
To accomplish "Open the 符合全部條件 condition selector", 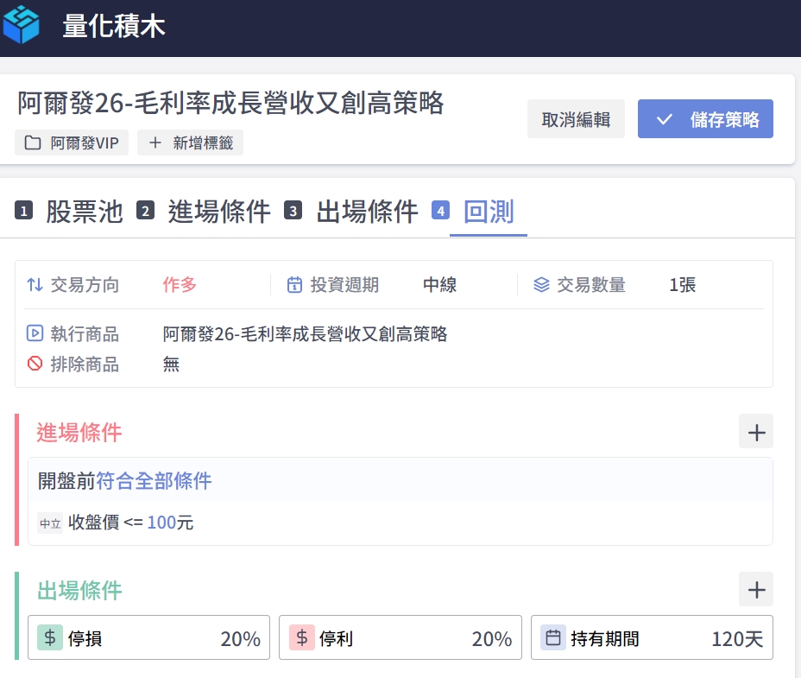I will (x=154, y=481).
